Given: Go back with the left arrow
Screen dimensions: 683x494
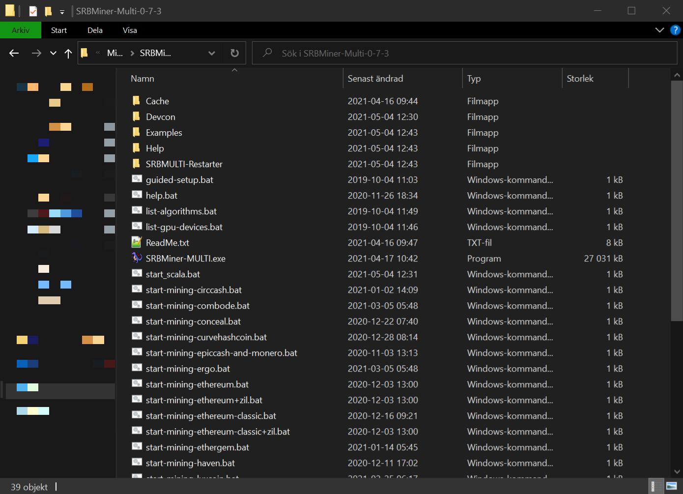Looking at the screenshot, I should 14,53.
